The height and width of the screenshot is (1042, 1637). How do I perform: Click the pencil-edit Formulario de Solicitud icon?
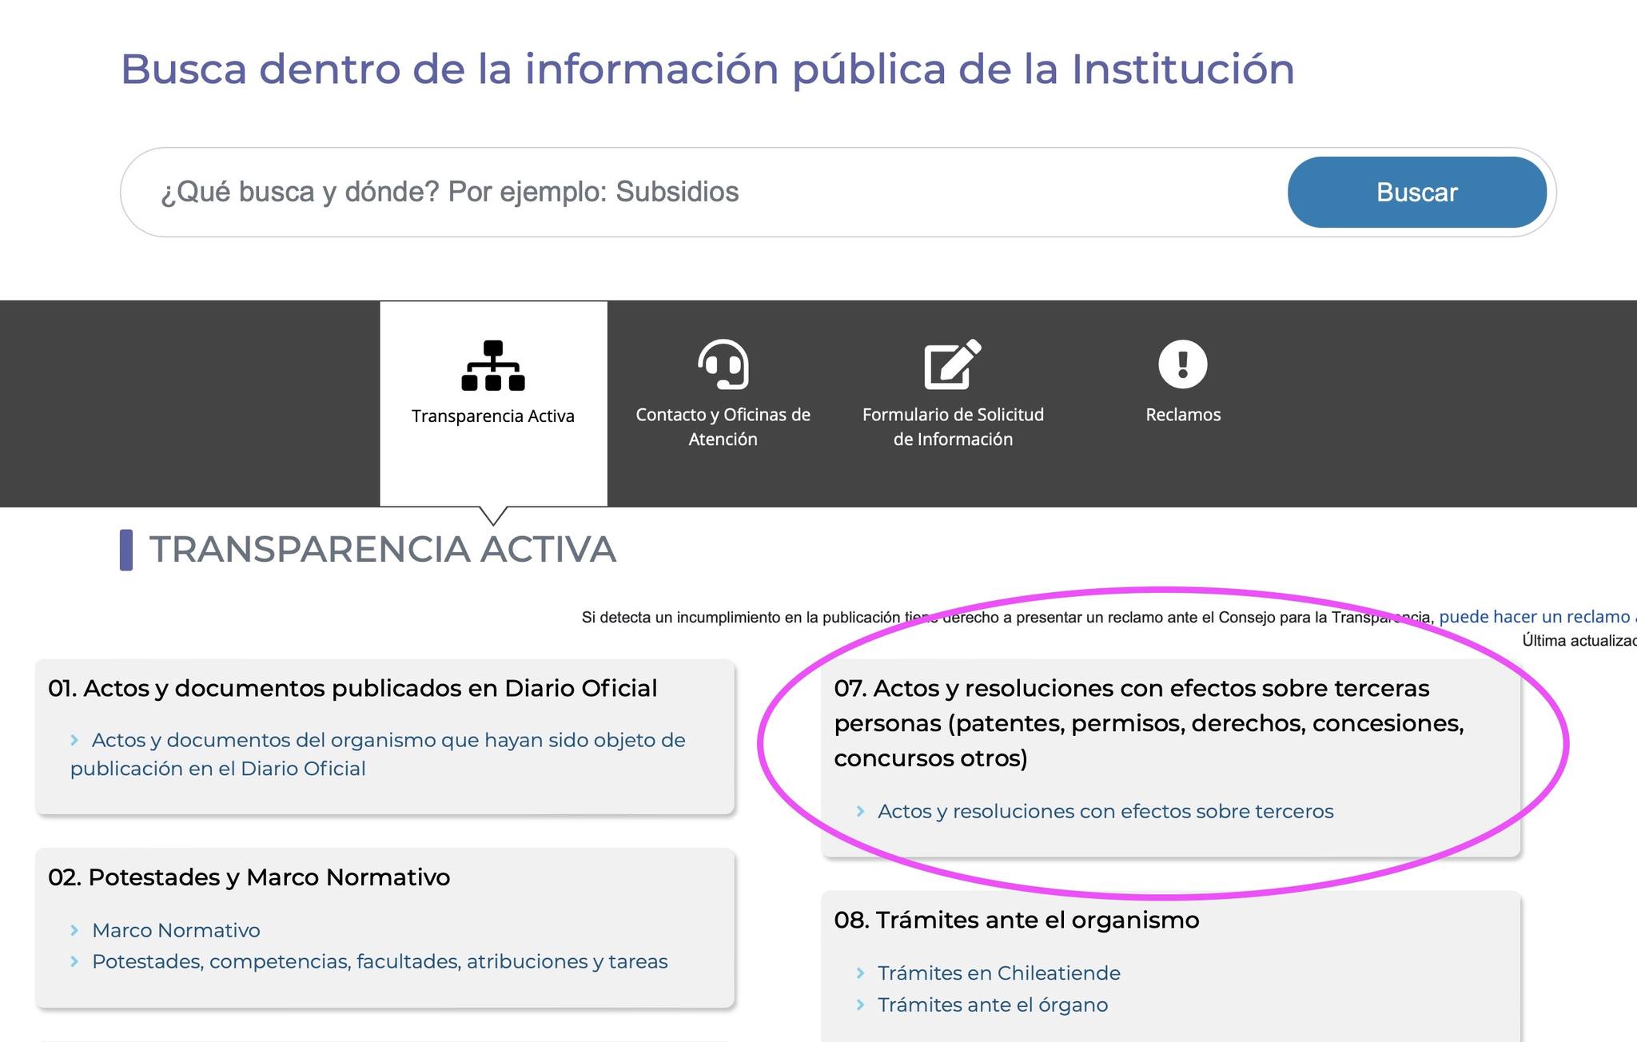pyautogui.click(x=952, y=364)
